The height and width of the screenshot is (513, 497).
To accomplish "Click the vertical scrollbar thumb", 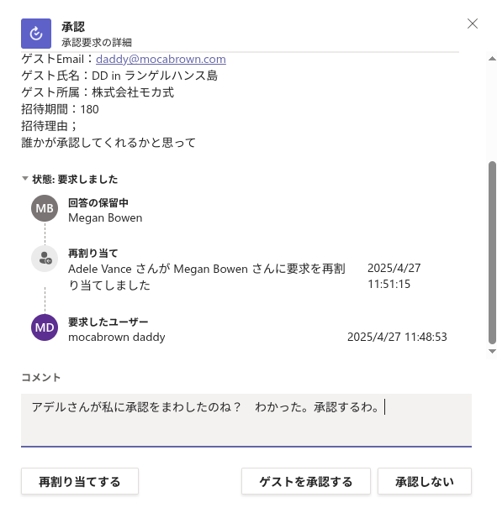I will [492, 253].
